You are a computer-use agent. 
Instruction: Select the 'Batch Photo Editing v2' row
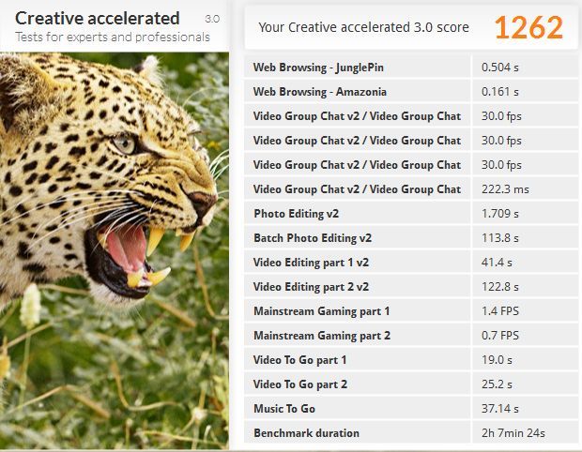(x=411, y=237)
